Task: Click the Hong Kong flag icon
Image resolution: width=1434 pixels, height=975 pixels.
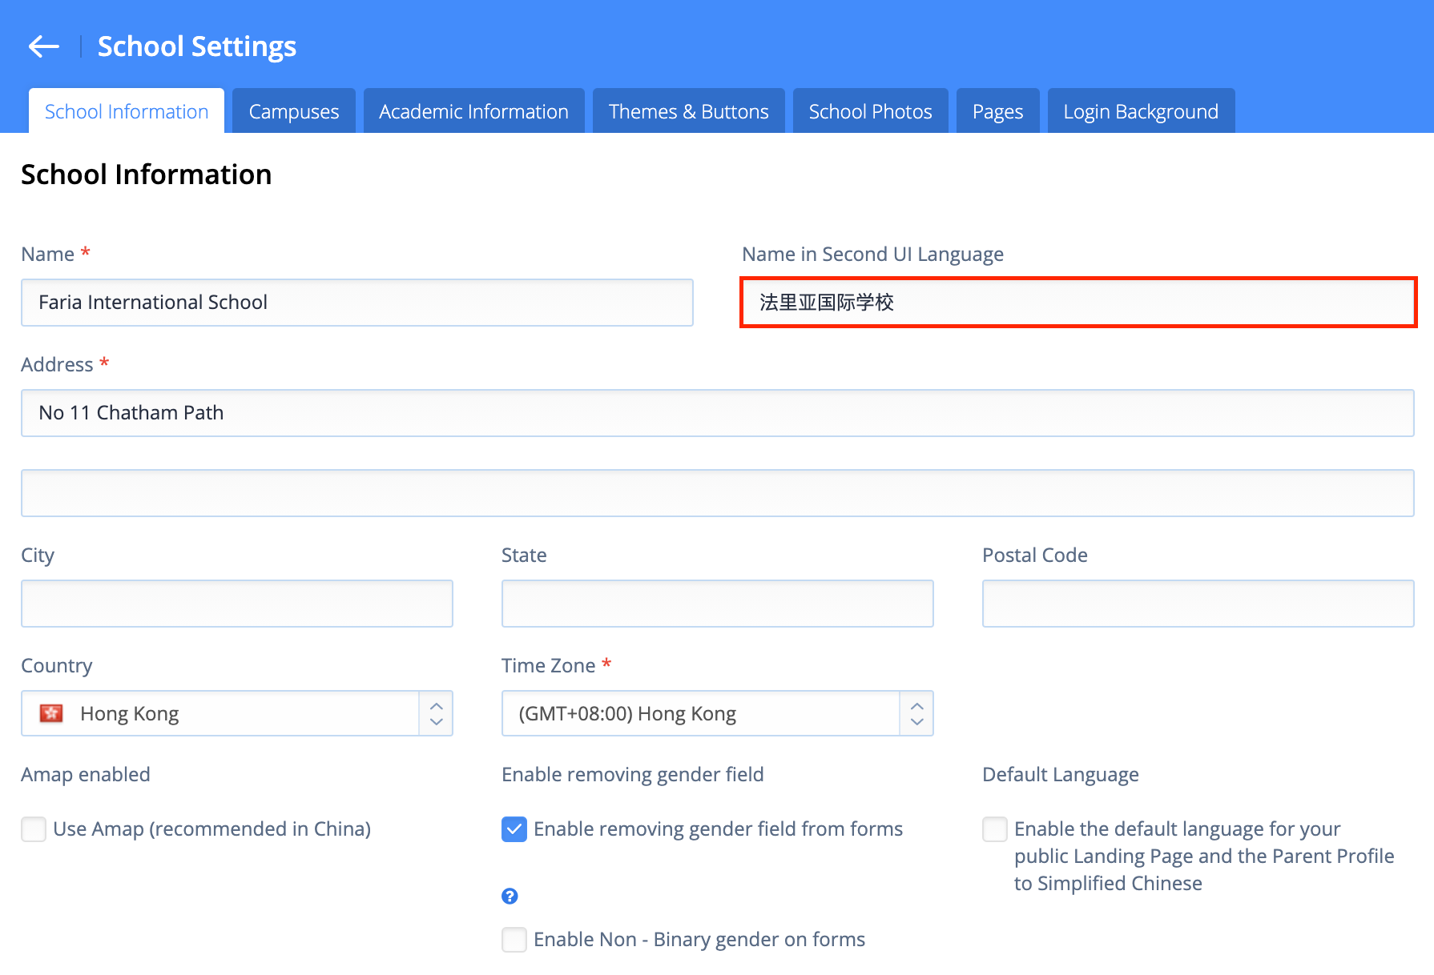Action: pyautogui.click(x=51, y=713)
